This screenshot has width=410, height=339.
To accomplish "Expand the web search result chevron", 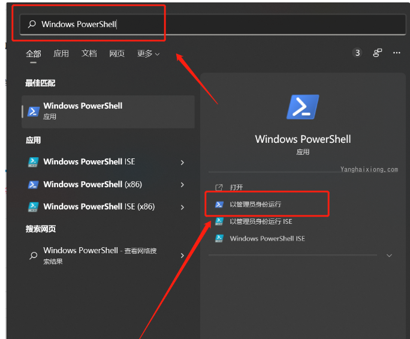I will coord(182,256).
